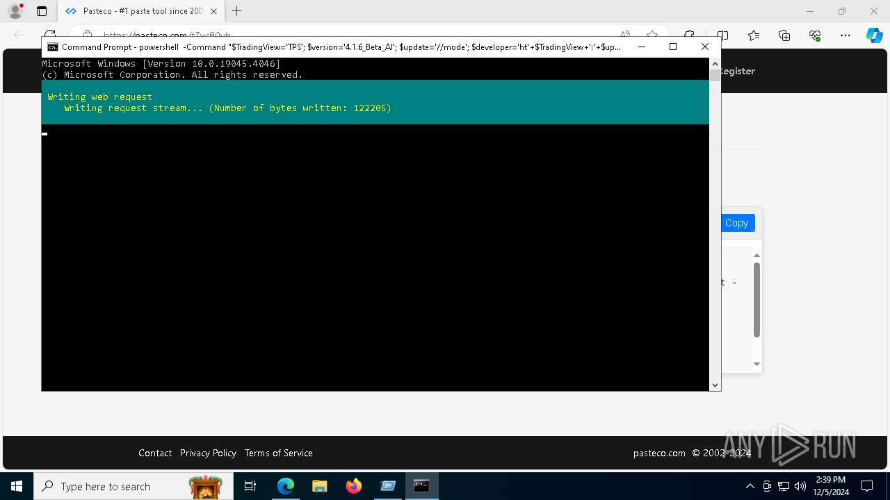This screenshot has width=890, height=500.
Task: Click paste box scrollbar down arrow
Action: [x=756, y=364]
